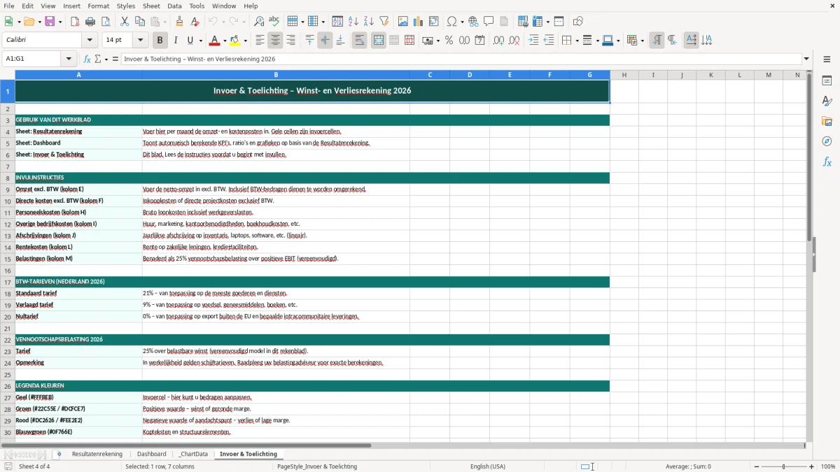Insert special character Omega icon
The image size is (840, 472).
click(451, 22)
